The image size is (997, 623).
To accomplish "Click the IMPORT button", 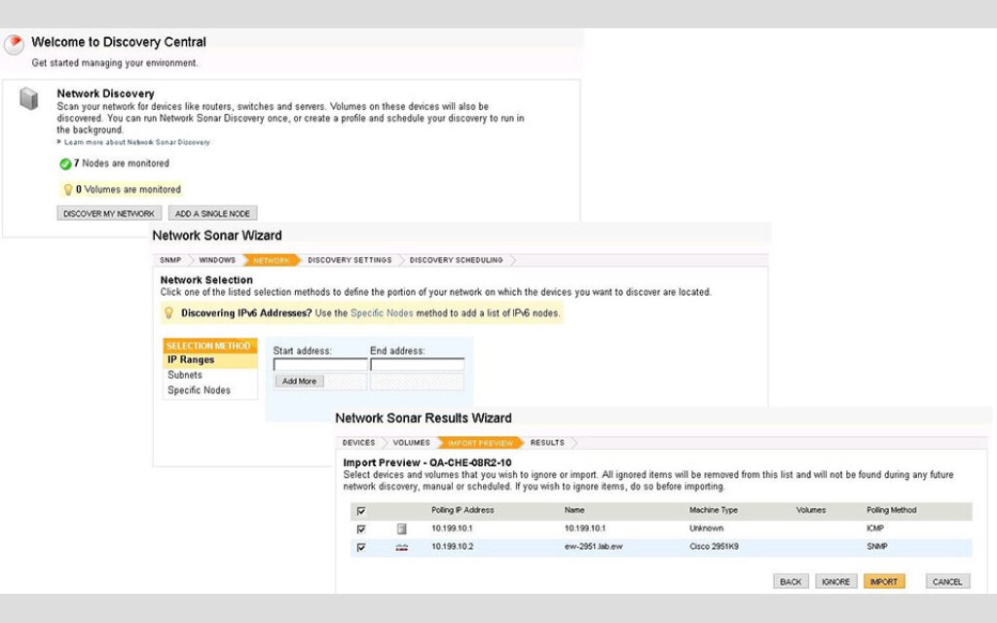I will coord(884,581).
